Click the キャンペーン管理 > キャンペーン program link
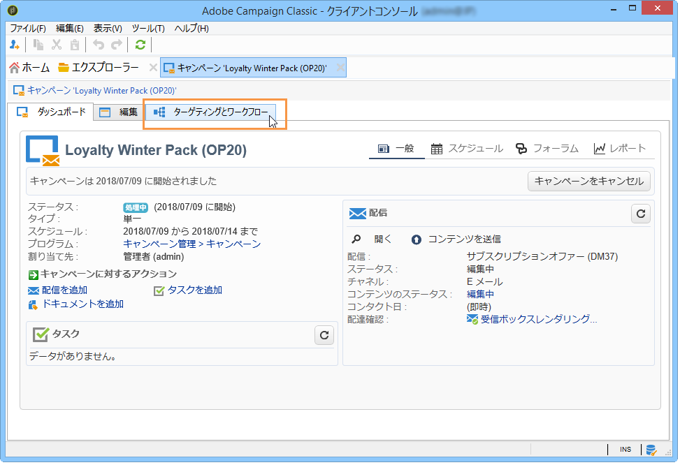Screen dimensions: 680x465 [x=191, y=244]
